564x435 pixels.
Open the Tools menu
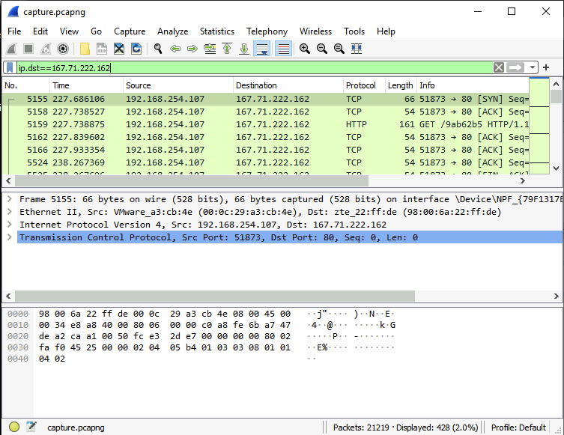point(354,31)
